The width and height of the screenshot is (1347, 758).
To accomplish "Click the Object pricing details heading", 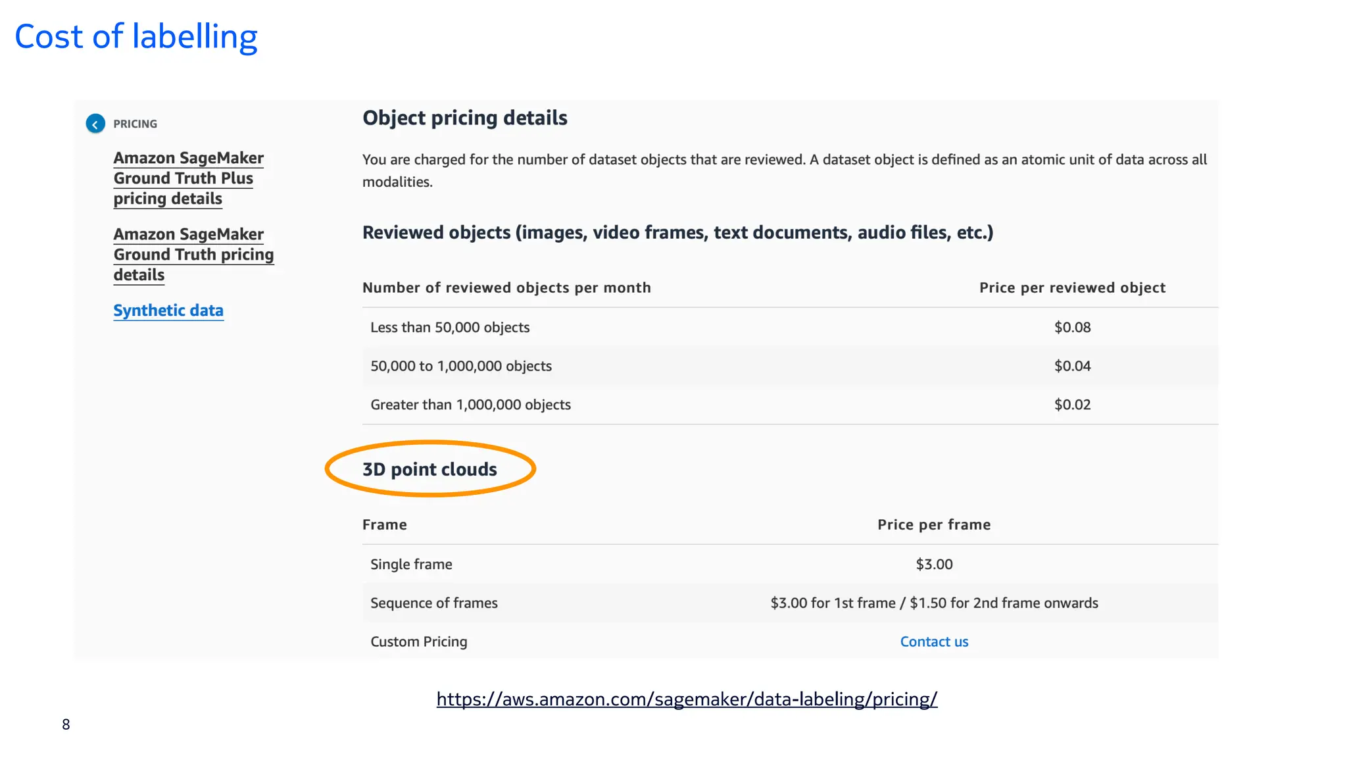I will 464,118.
